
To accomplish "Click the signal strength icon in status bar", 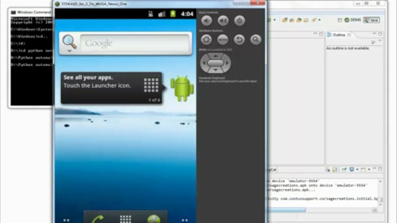I will [162, 14].
